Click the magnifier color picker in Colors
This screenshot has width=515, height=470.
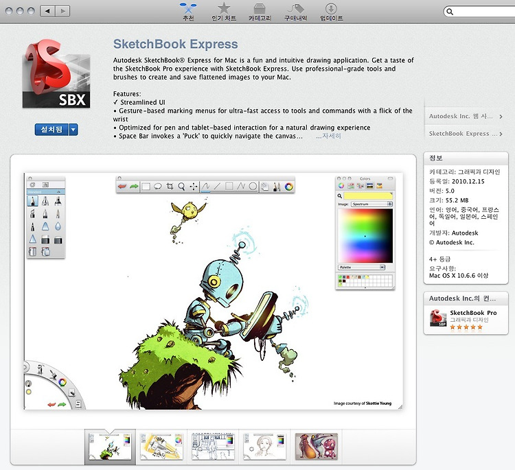coord(340,196)
